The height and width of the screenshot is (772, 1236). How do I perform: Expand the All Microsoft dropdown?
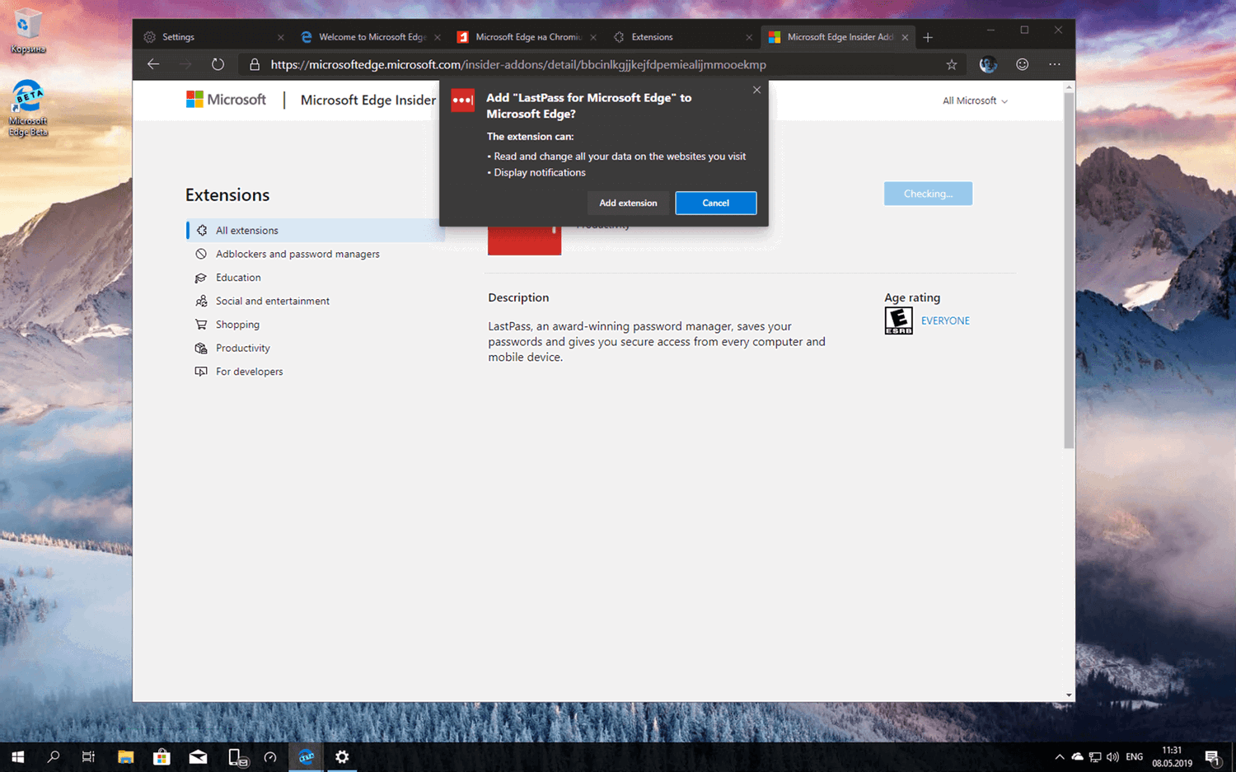(x=975, y=101)
